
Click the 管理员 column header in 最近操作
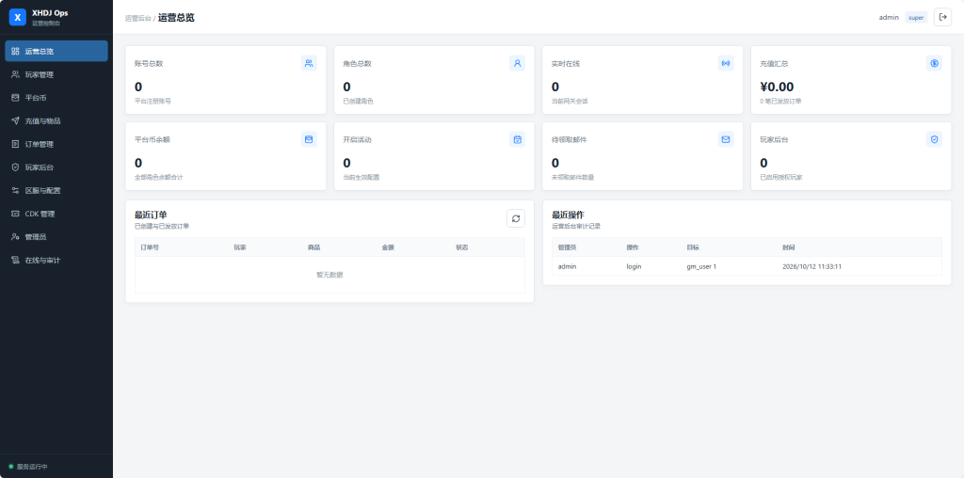click(568, 247)
